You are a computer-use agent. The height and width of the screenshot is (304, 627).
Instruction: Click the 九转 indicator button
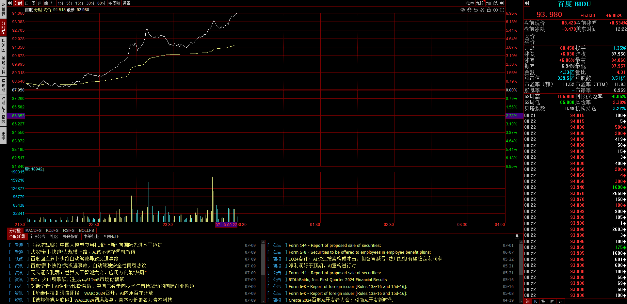tap(480, 3)
